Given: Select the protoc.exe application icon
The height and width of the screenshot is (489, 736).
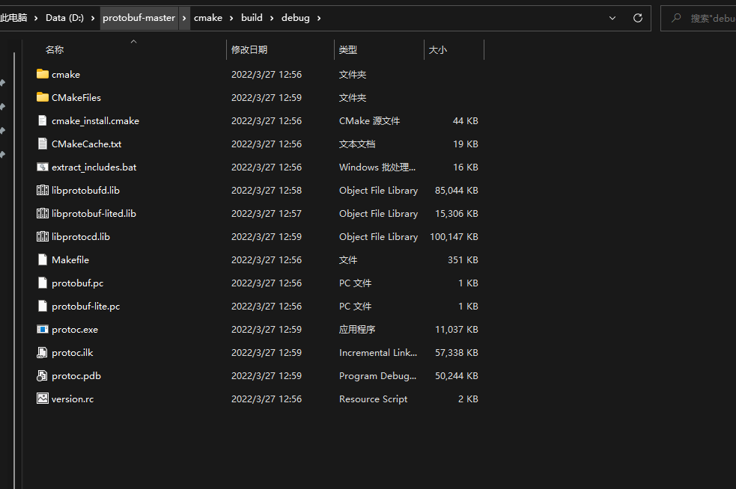Looking at the screenshot, I should point(42,329).
